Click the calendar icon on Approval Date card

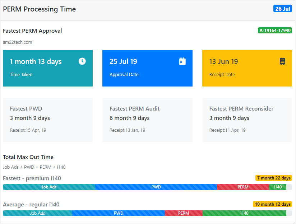pyautogui.click(x=182, y=61)
